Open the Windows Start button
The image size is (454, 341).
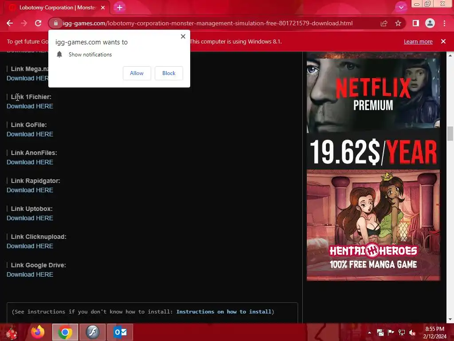click(x=12, y=332)
